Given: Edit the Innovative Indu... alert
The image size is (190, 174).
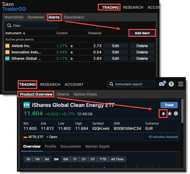Looking at the screenshot, I should pos(115,52).
